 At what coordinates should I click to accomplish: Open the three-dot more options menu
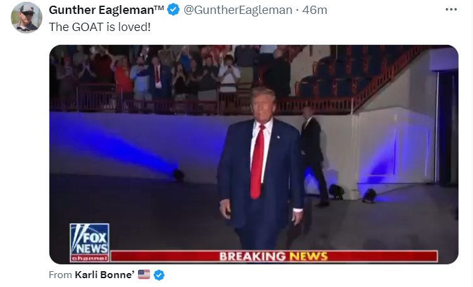pyautogui.click(x=451, y=9)
